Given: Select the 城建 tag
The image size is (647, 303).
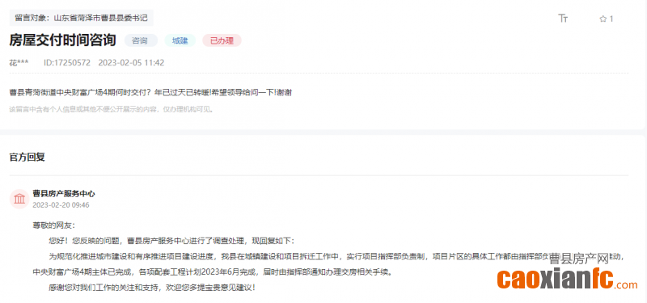Looking at the screenshot, I should pyautogui.click(x=180, y=40).
